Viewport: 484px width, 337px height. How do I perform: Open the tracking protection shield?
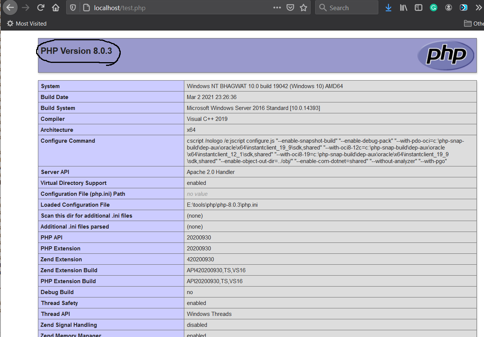tap(73, 8)
